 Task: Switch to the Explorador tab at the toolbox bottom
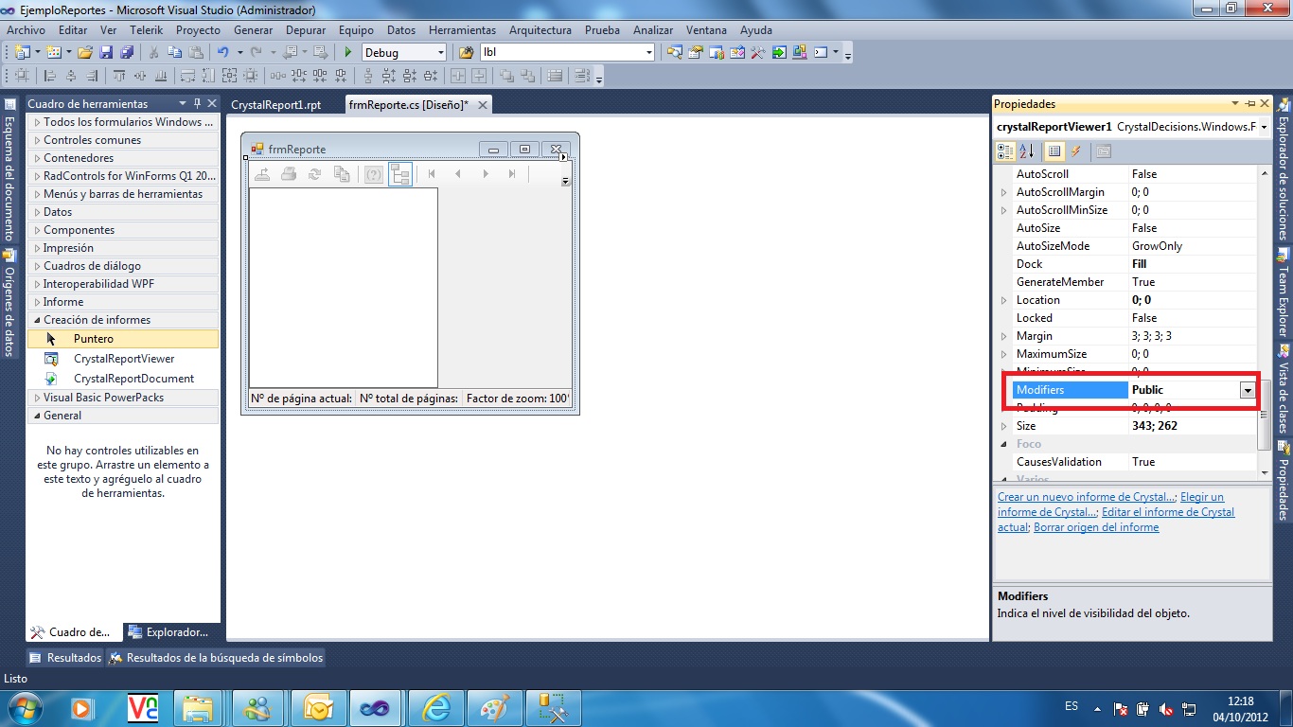pos(170,632)
